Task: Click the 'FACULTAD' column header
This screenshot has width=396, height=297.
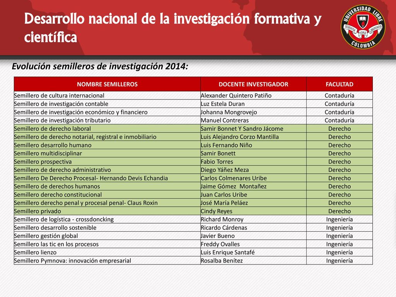Action: (340, 84)
